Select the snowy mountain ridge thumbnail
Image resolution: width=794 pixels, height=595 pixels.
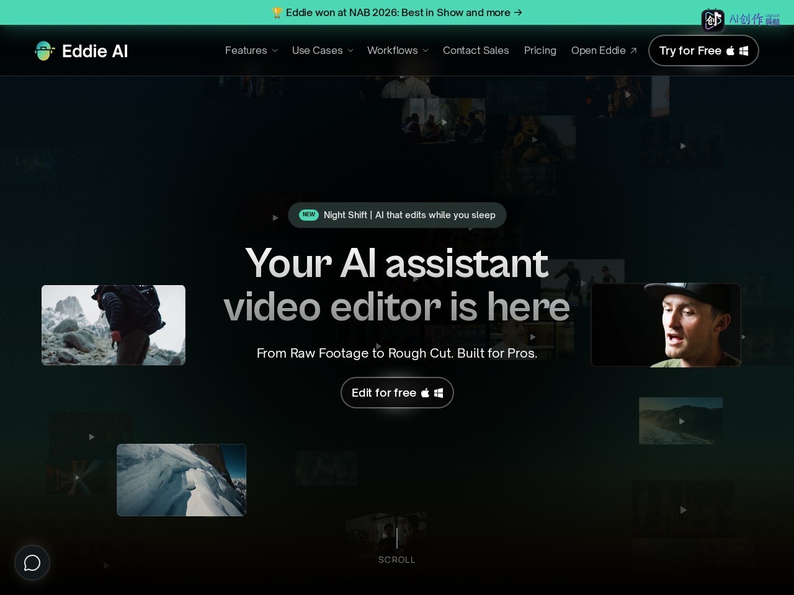[182, 480]
